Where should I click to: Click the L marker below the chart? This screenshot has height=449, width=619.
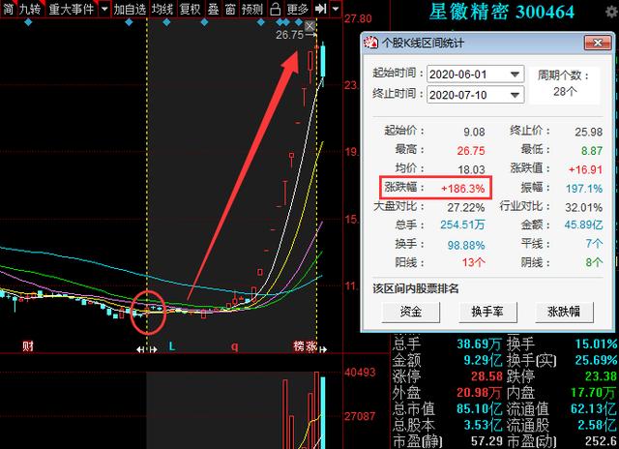coord(172,346)
